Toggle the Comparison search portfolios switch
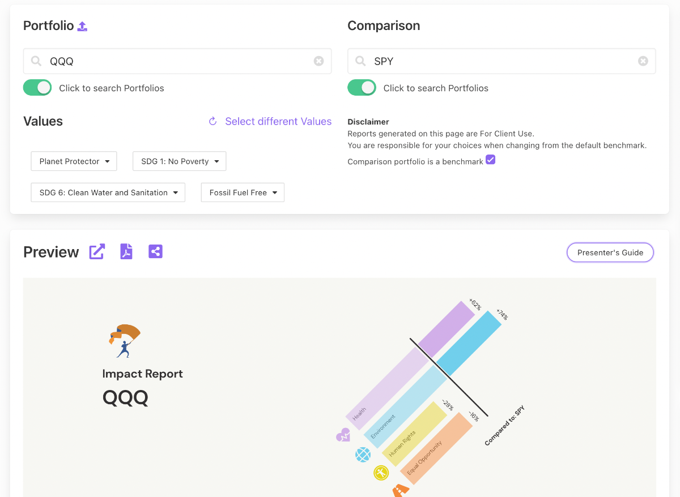 tap(362, 88)
